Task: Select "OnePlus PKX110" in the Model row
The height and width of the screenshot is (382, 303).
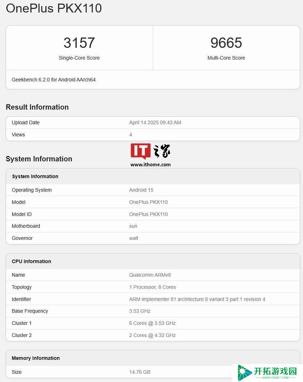Action: (x=148, y=202)
